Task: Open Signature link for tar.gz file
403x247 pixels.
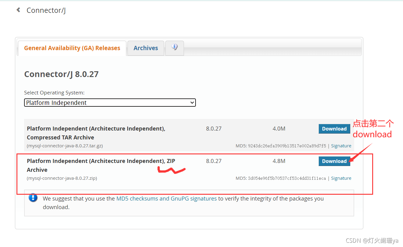Action: pyautogui.click(x=341, y=146)
